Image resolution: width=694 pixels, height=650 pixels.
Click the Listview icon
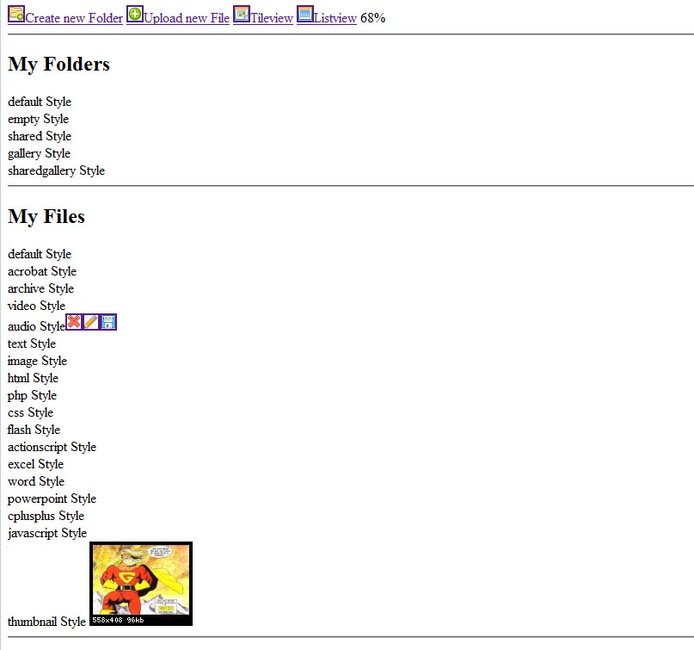[305, 14]
